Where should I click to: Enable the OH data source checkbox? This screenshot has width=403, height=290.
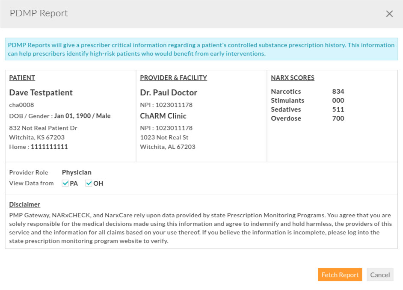[89, 183]
